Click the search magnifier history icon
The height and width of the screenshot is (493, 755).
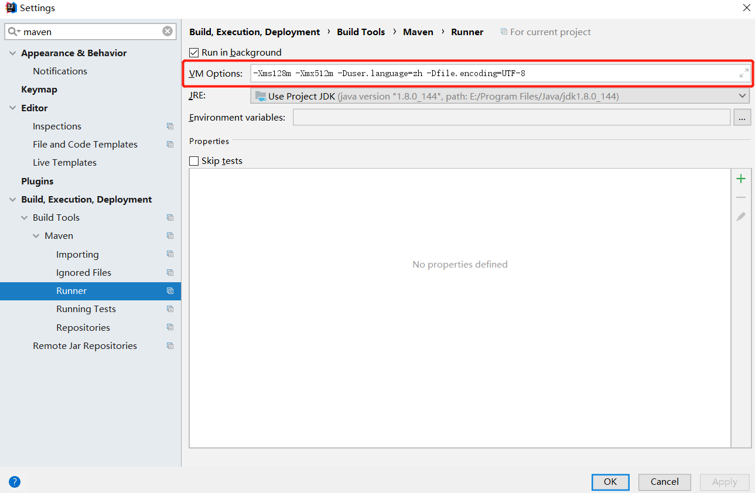tap(14, 32)
